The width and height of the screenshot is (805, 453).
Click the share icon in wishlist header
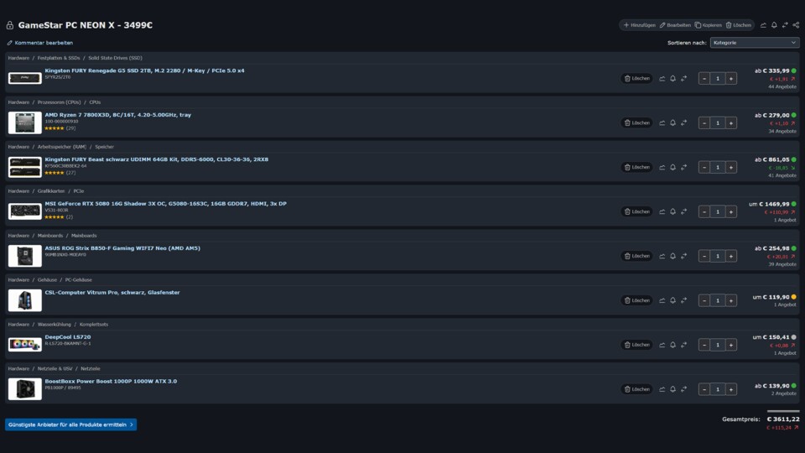796,25
